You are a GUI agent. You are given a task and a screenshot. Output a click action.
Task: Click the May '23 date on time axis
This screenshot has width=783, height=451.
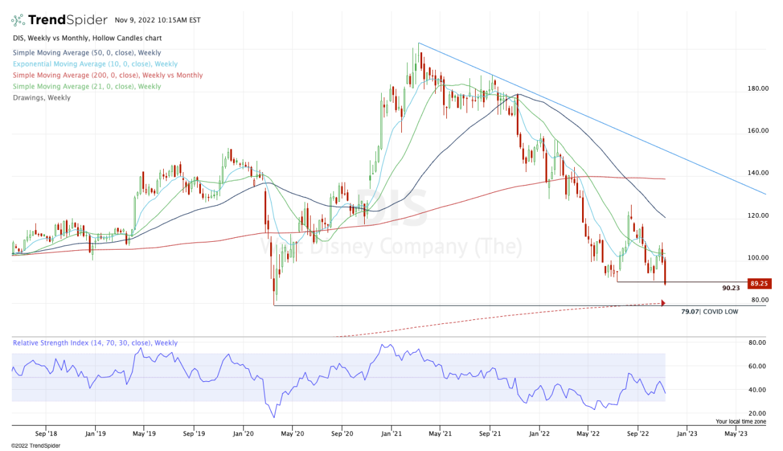coord(735,432)
